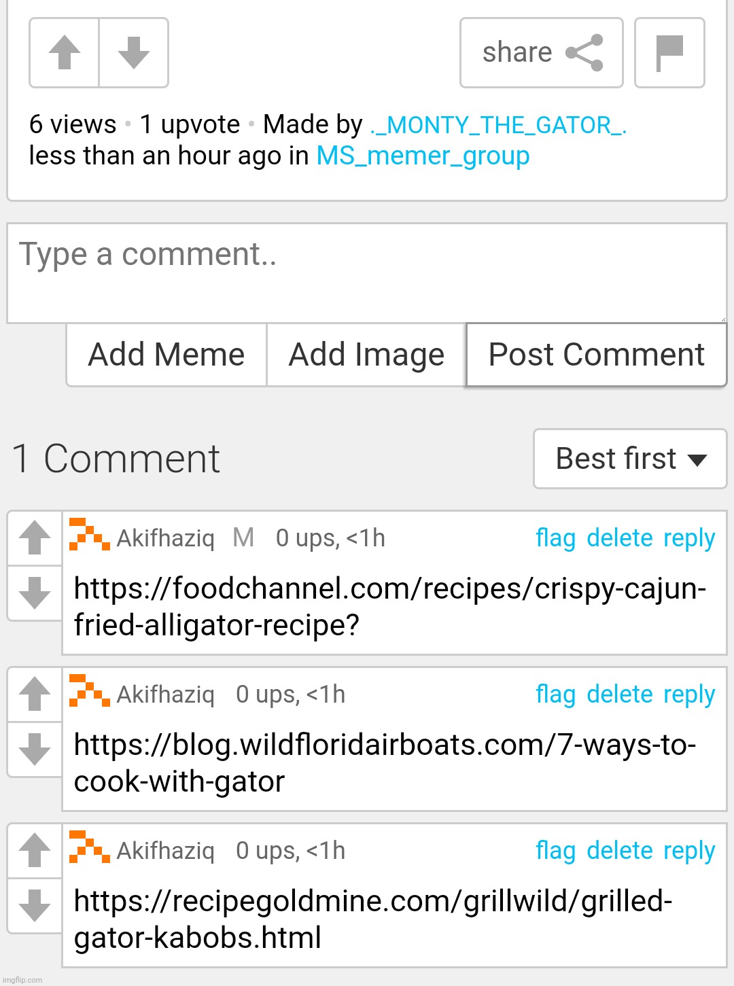Submit with the Post Comment button
The width and height of the screenshot is (734, 986).
[x=597, y=355]
